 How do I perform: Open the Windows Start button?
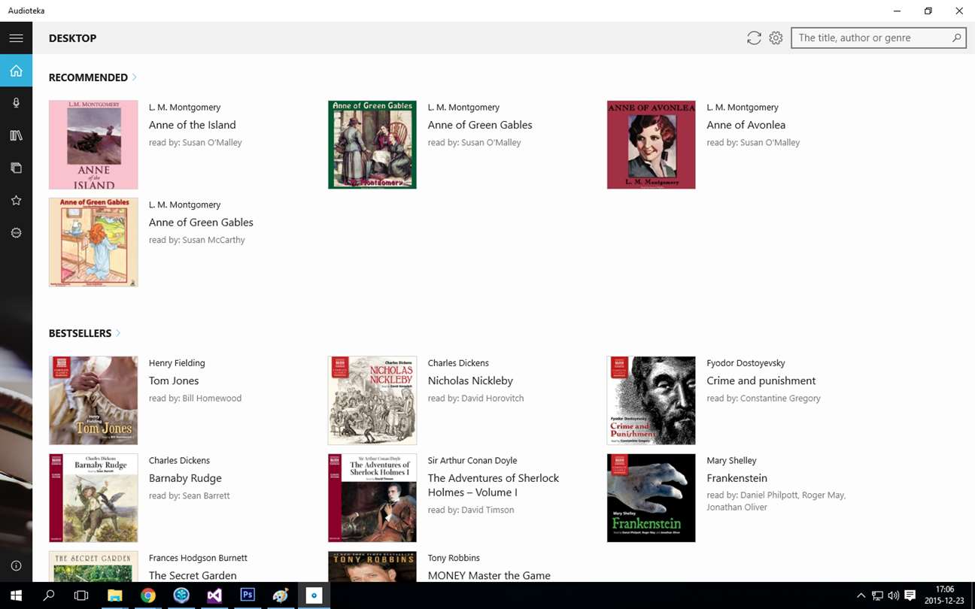[16, 595]
